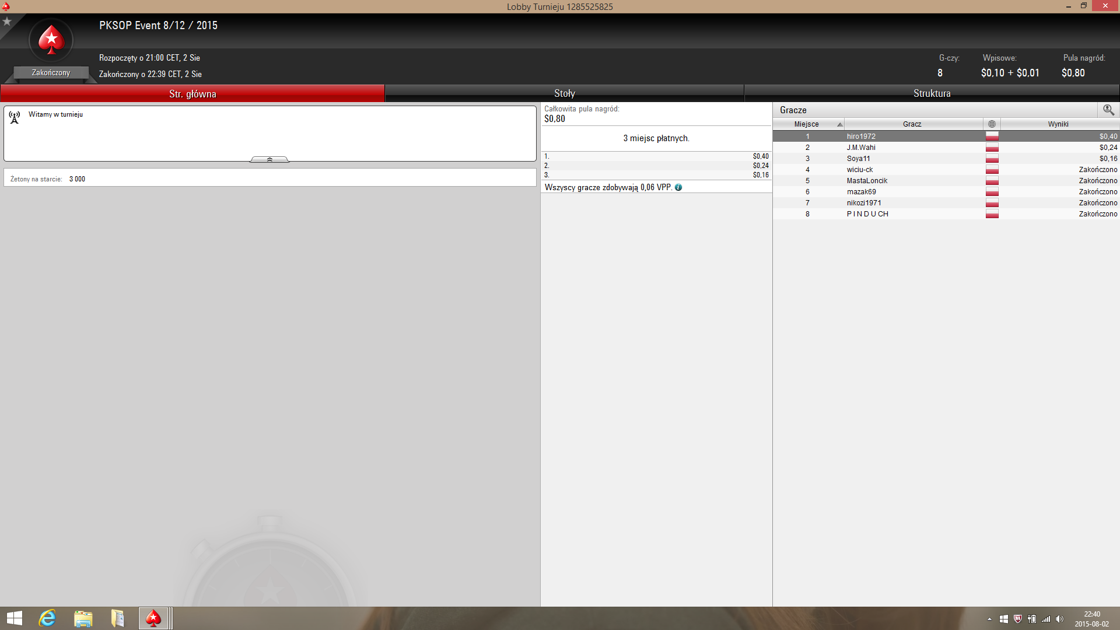Click the favorite star icon in lobby corner
The width and height of the screenshot is (1120, 630).
click(x=7, y=22)
